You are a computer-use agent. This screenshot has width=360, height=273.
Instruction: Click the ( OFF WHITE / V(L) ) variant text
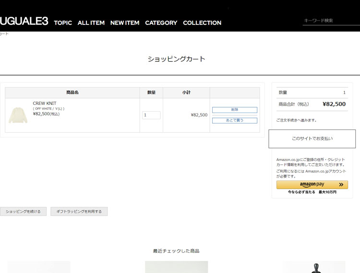[x=48, y=109]
